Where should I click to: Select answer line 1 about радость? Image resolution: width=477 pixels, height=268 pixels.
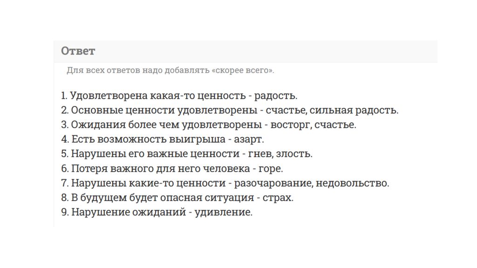[179, 96]
